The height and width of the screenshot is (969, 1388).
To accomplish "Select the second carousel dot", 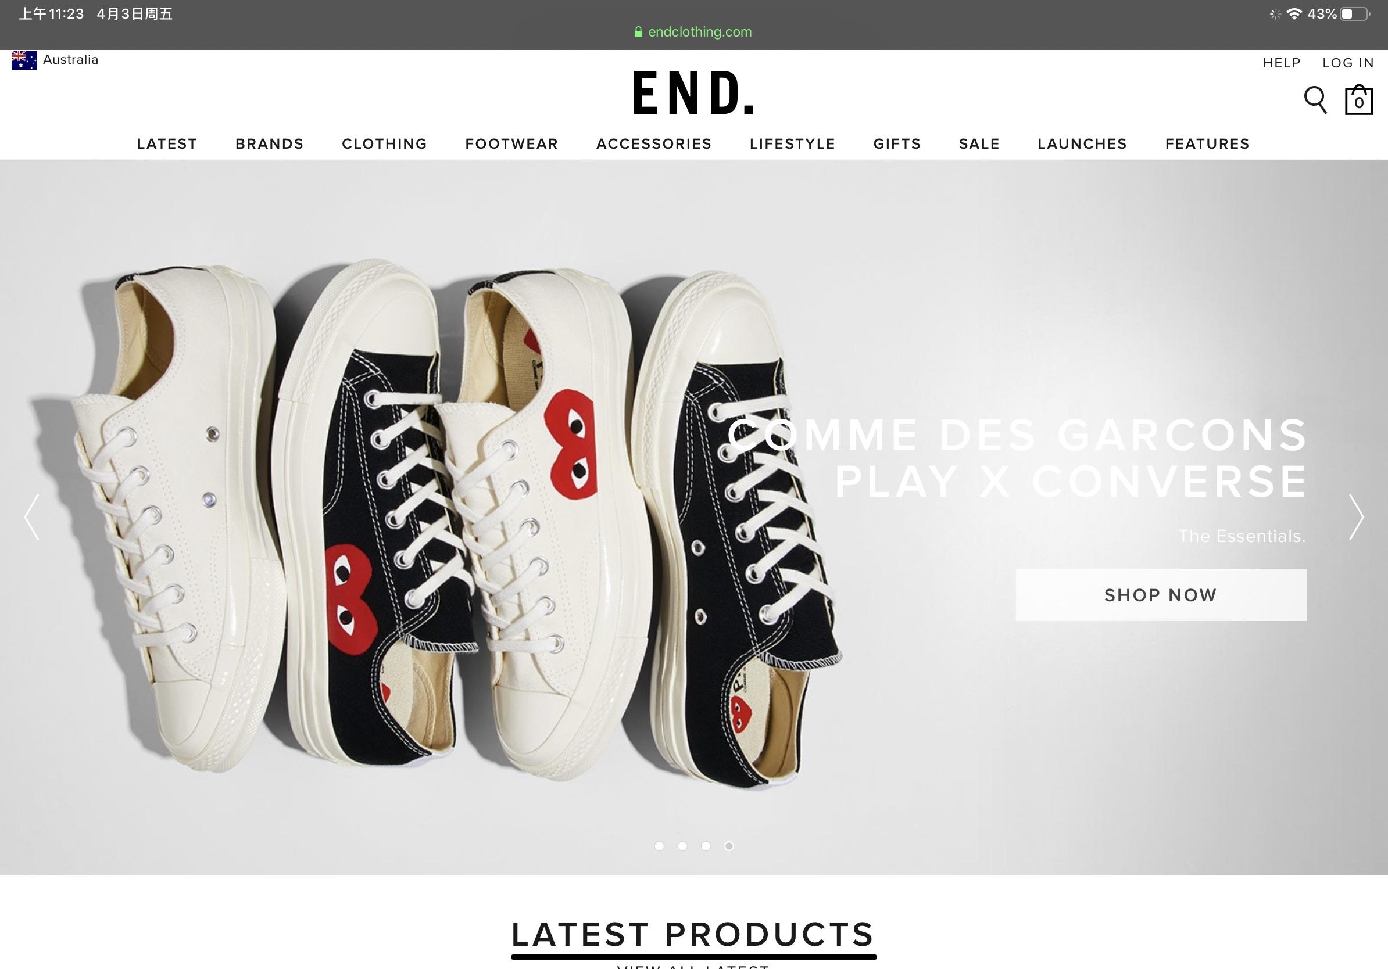I will point(682,846).
